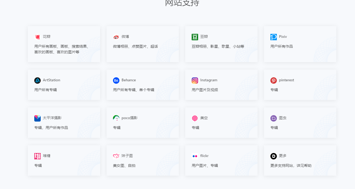Open the 图虫 site title
This screenshot has width=355, height=189.
(283, 118)
